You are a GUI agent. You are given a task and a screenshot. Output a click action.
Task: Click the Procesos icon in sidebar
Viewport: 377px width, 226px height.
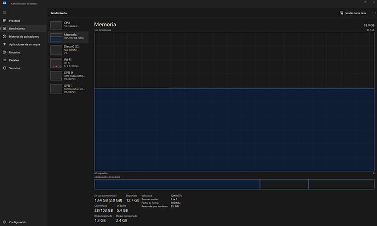(x=4, y=21)
